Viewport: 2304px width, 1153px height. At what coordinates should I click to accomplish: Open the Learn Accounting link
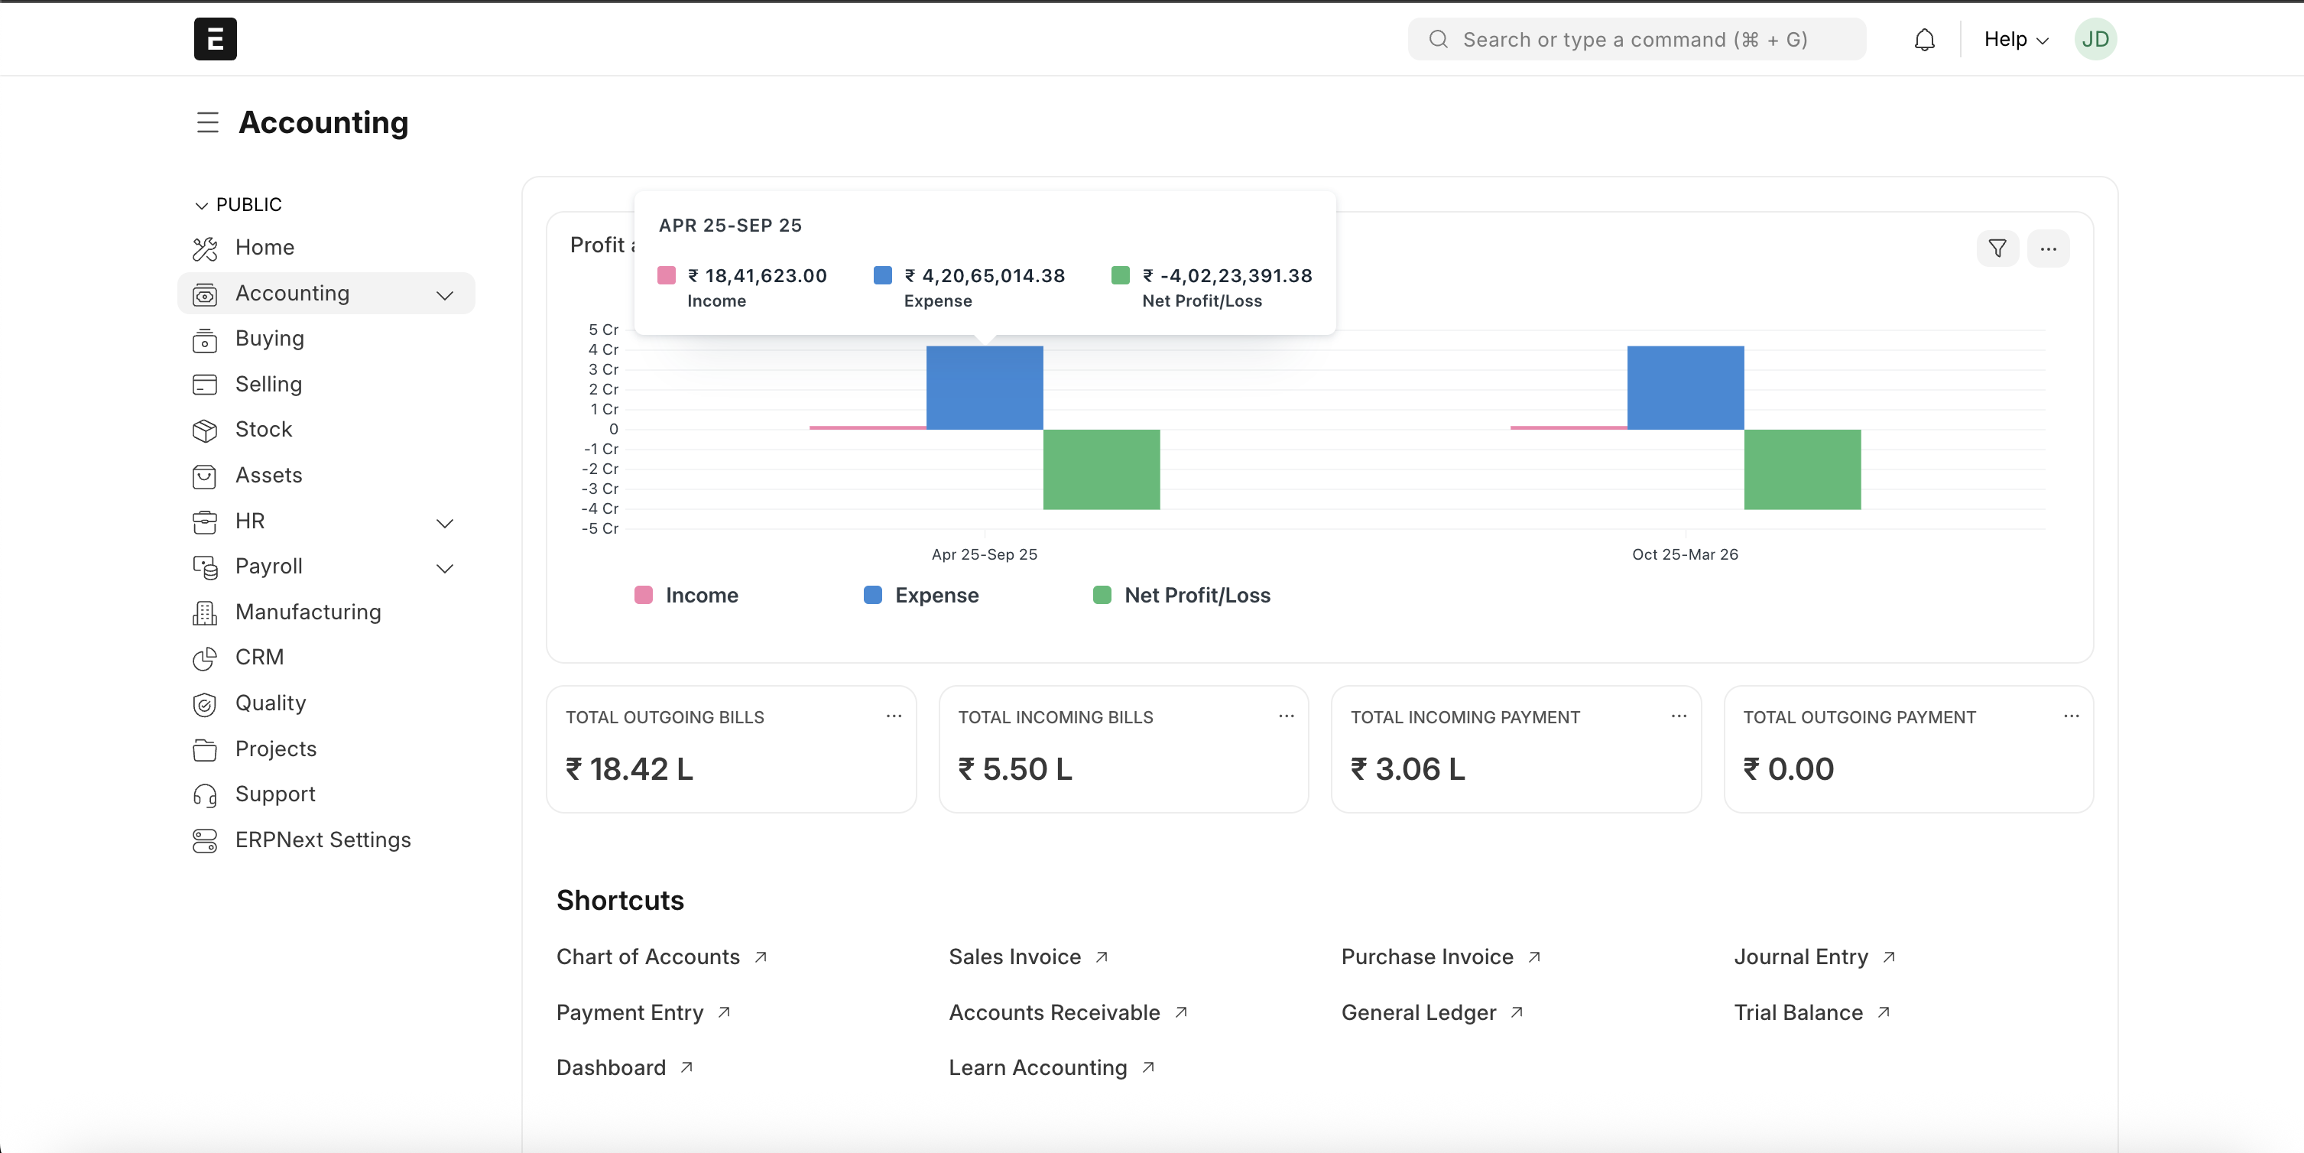(1037, 1067)
